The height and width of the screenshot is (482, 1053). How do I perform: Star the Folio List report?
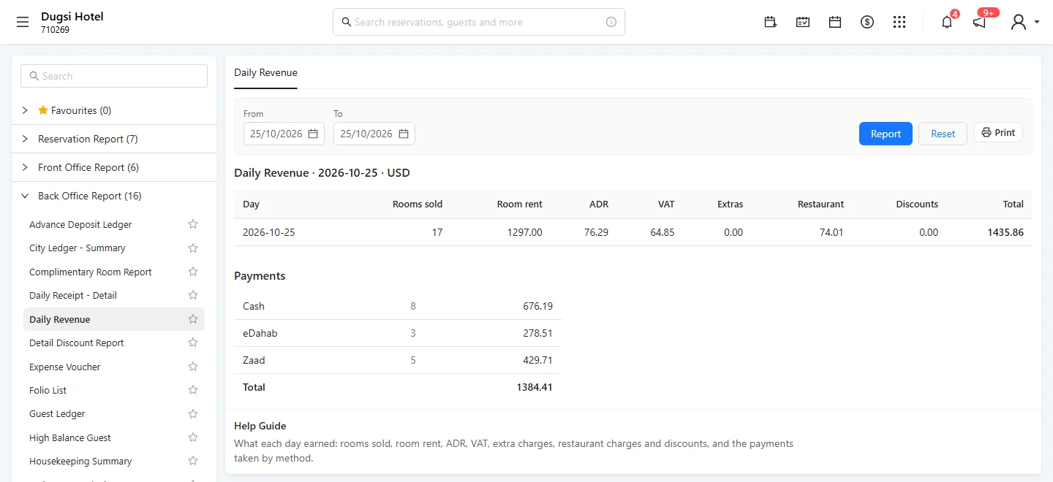pyautogui.click(x=193, y=390)
